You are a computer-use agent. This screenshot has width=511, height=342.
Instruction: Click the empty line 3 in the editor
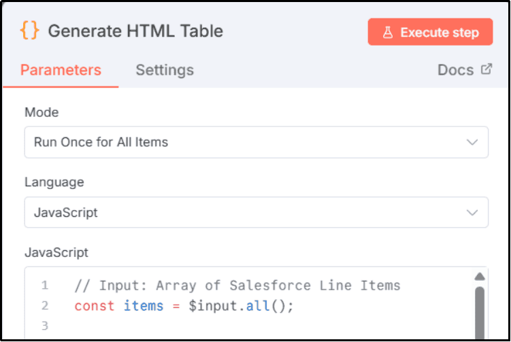[x=238, y=326]
